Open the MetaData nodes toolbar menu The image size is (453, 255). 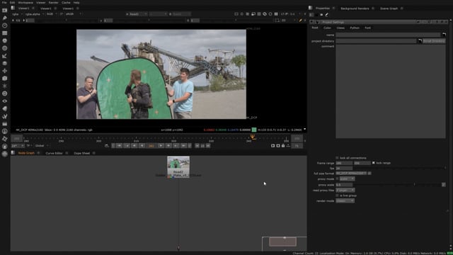tap(5, 108)
